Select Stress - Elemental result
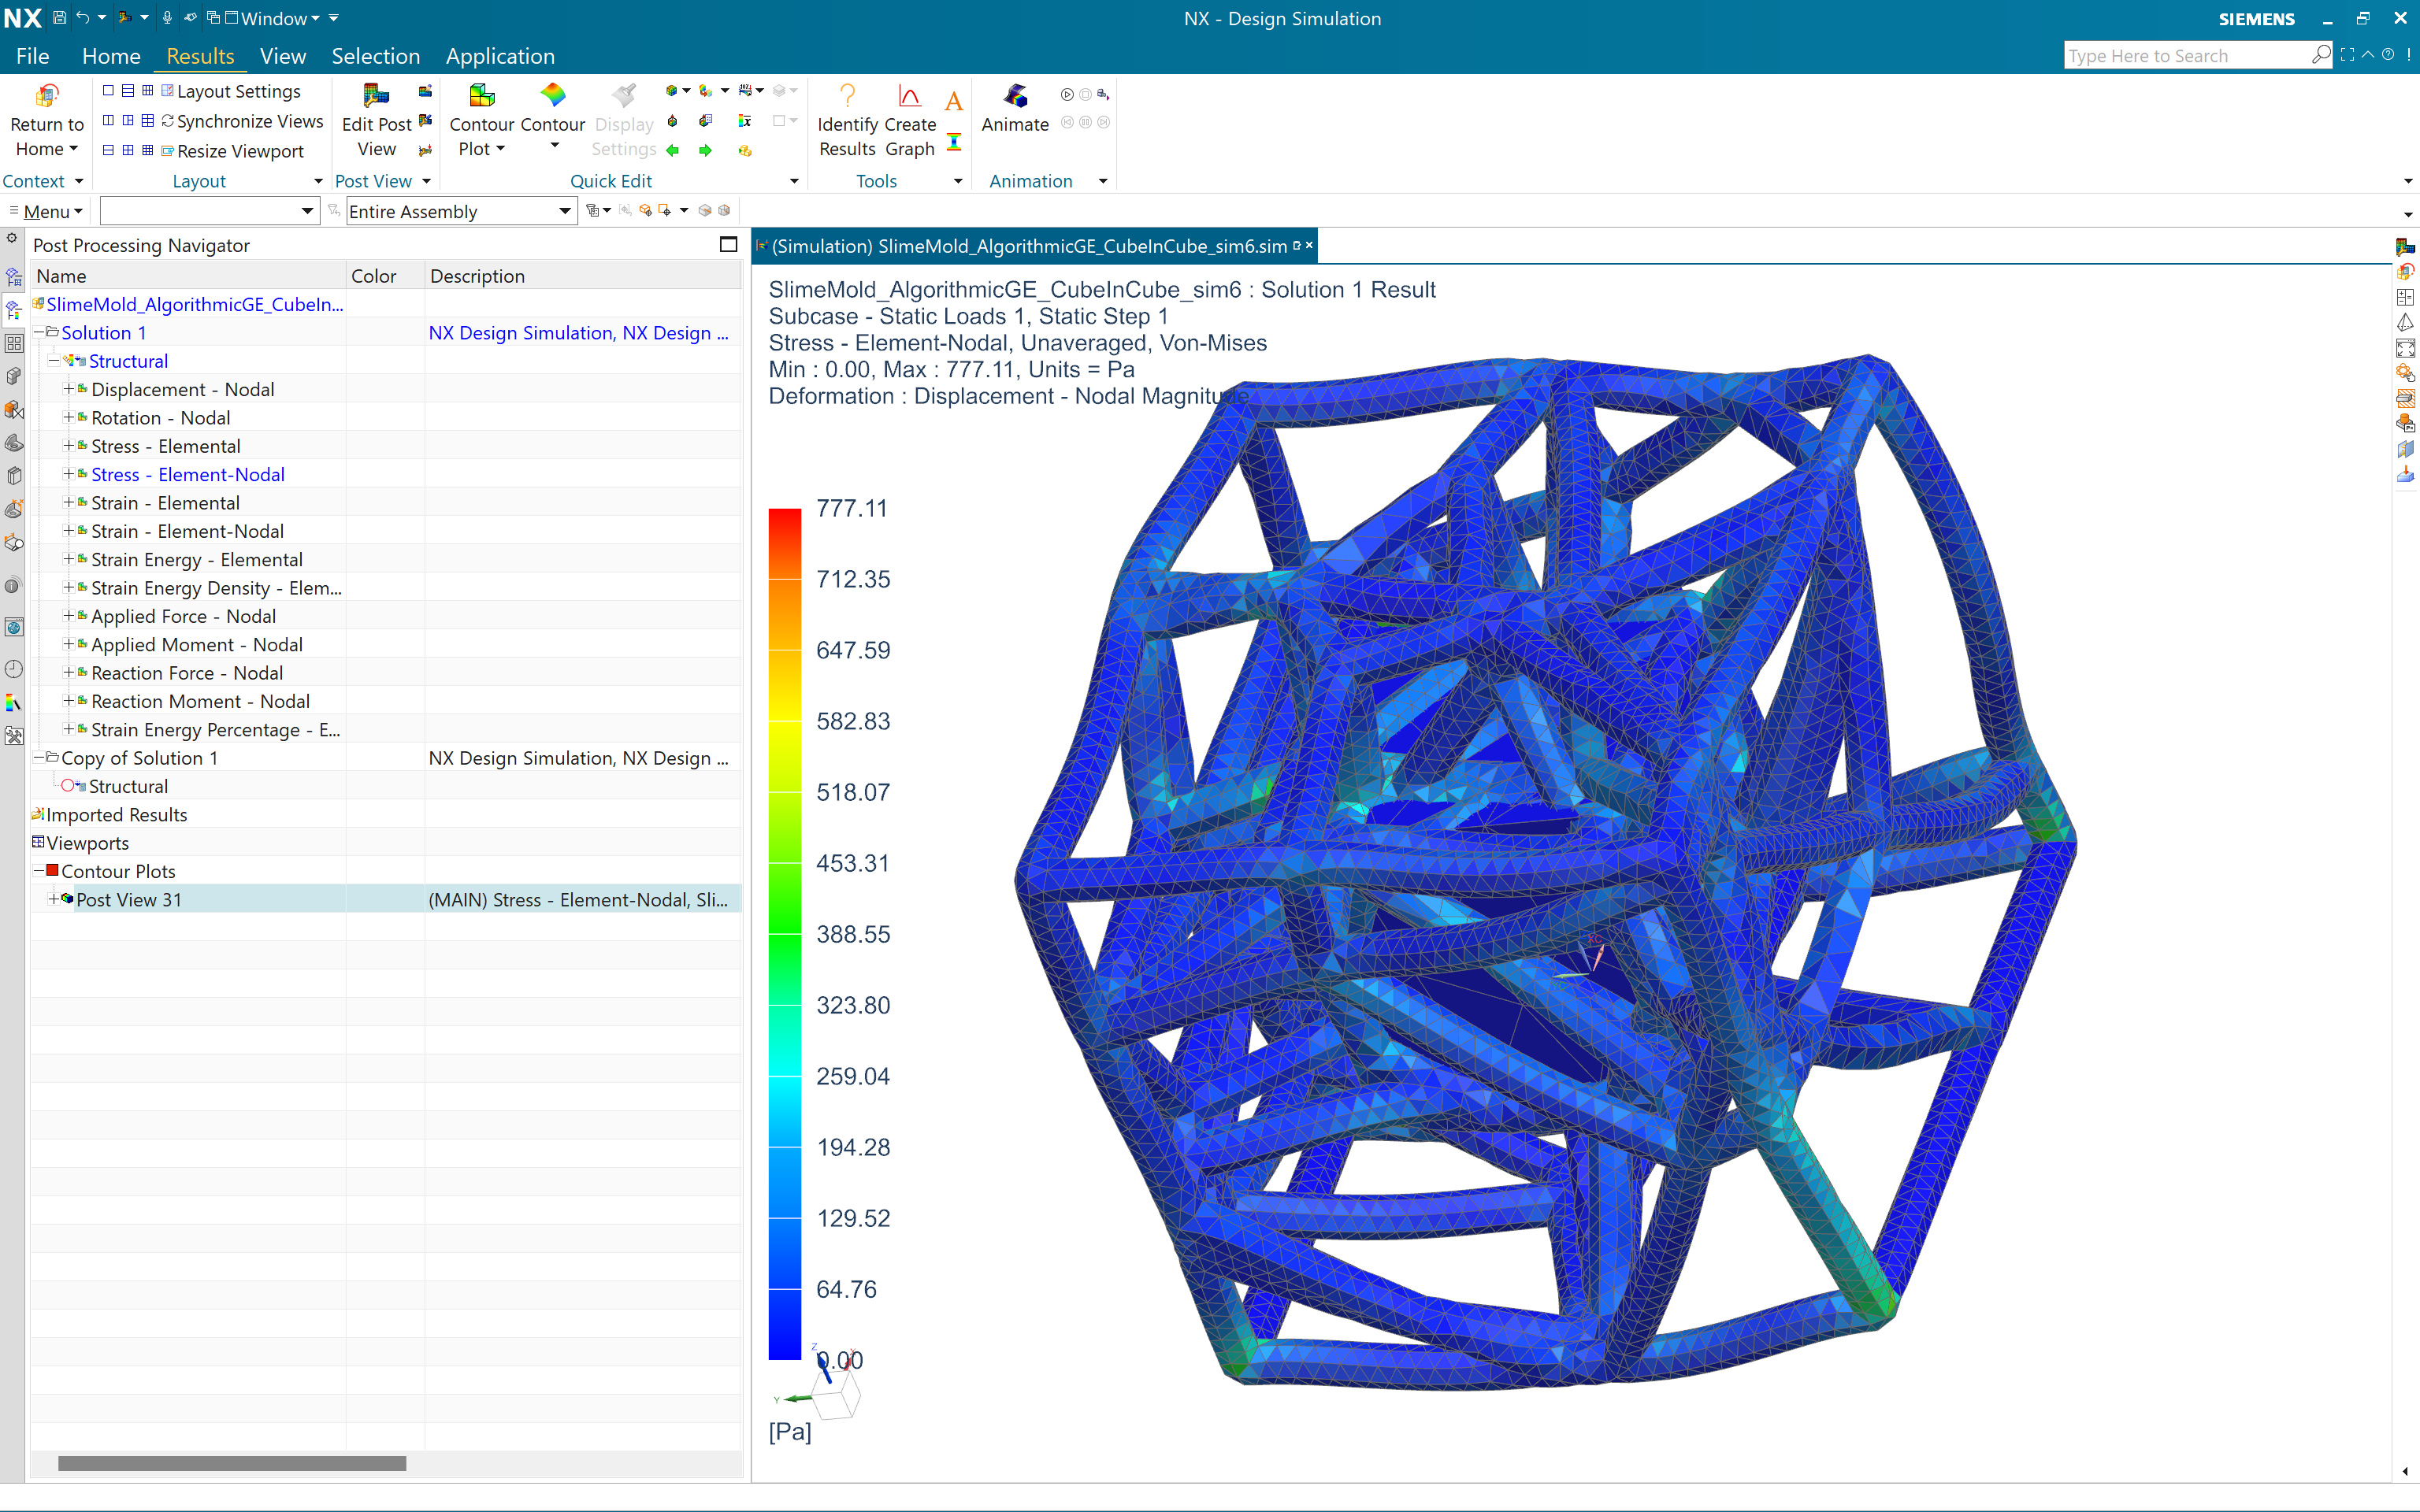 tap(165, 446)
